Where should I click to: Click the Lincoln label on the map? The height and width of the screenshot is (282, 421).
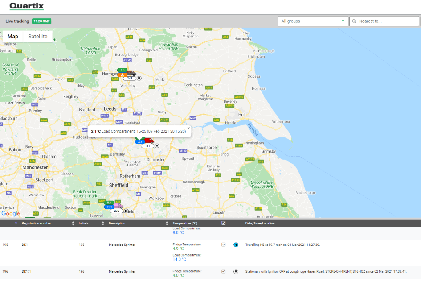pyautogui.click(x=219, y=212)
